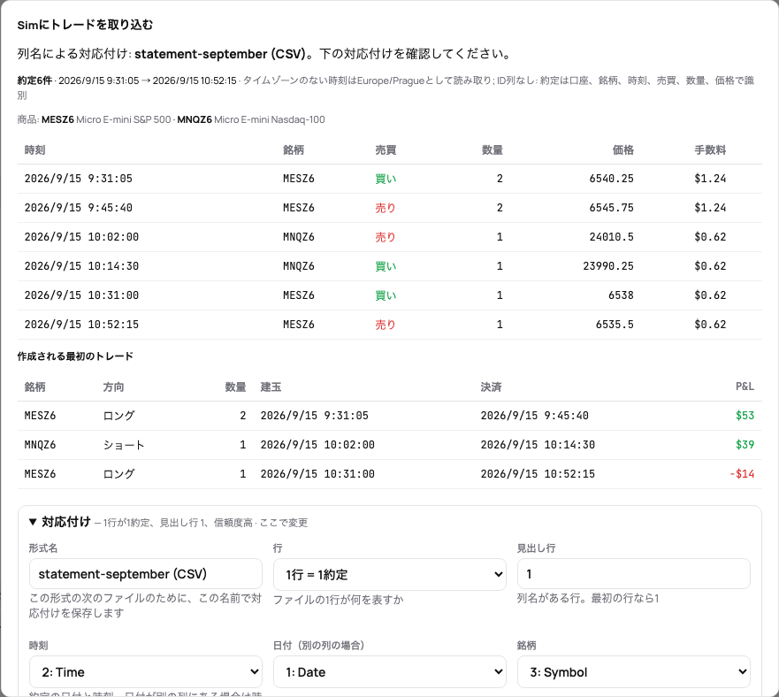Viewport: 779px width, 697px height.
Task: Click price cell 6545.75
Action: (x=611, y=208)
